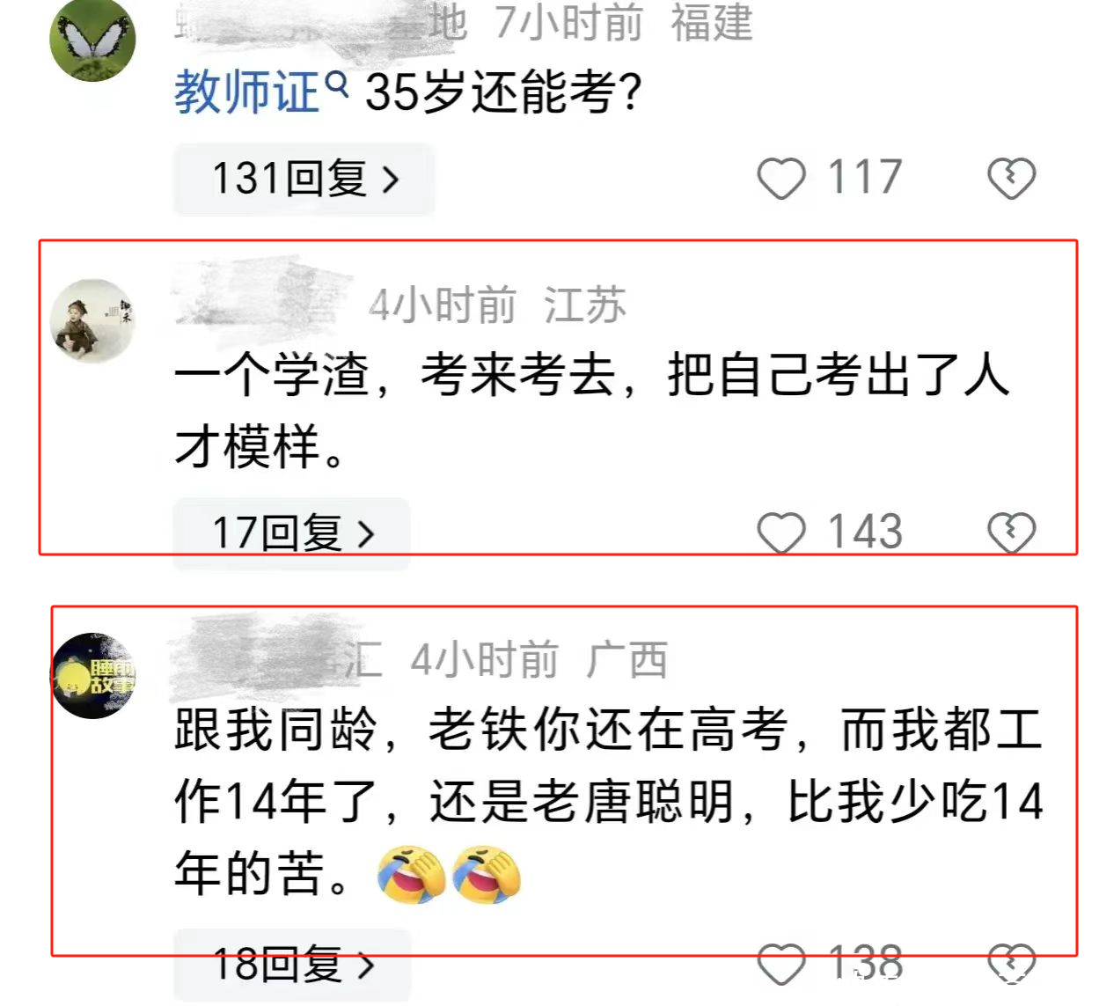Image resolution: width=1099 pixels, height=1006 pixels.
Task: Tap broken heart on Jiangsu comment
Action: pos(1011,533)
